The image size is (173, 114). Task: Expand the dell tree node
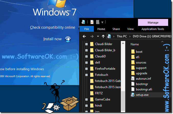pyautogui.click(x=86, y=63)
